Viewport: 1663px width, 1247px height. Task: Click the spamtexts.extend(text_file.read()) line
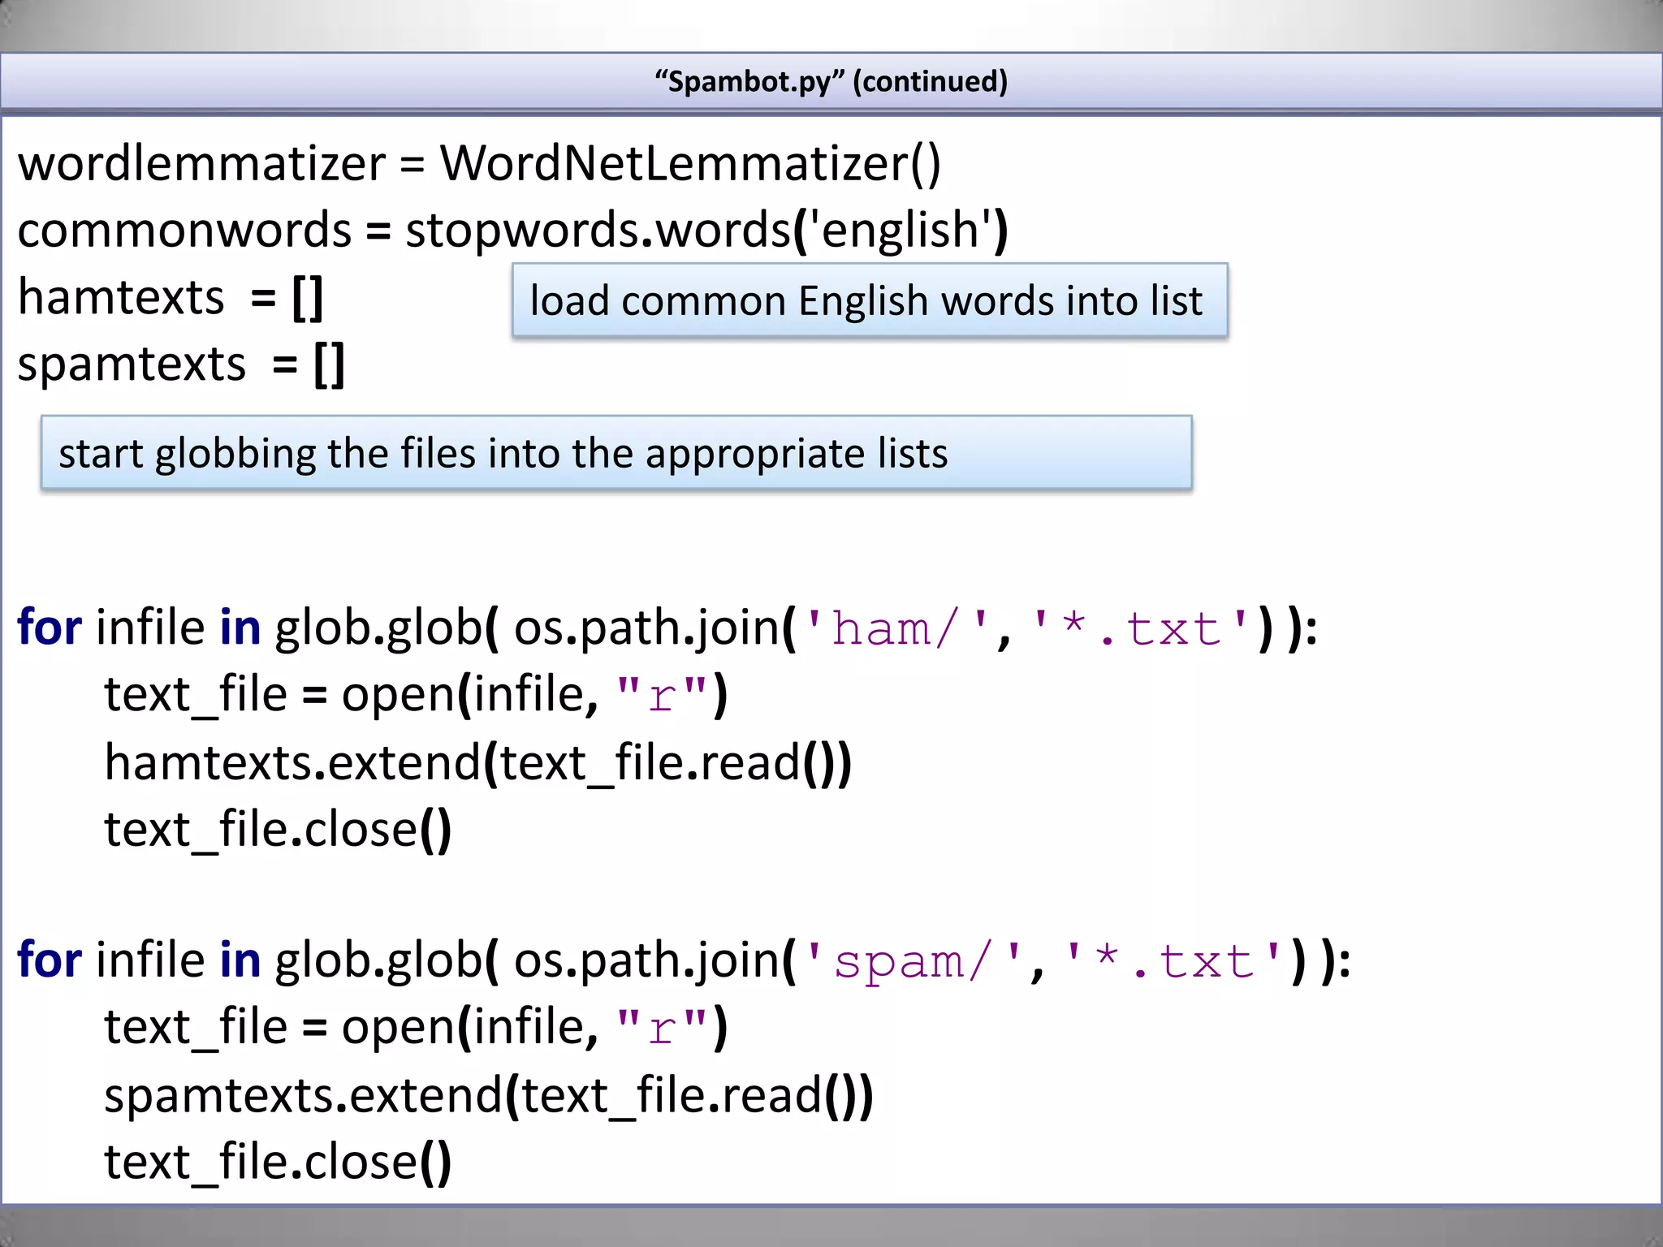tap(488, 1095)
